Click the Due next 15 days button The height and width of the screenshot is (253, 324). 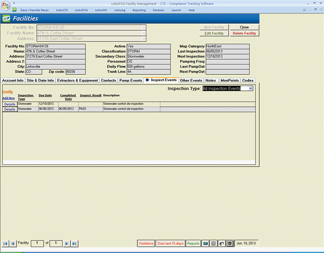(170, 243)
